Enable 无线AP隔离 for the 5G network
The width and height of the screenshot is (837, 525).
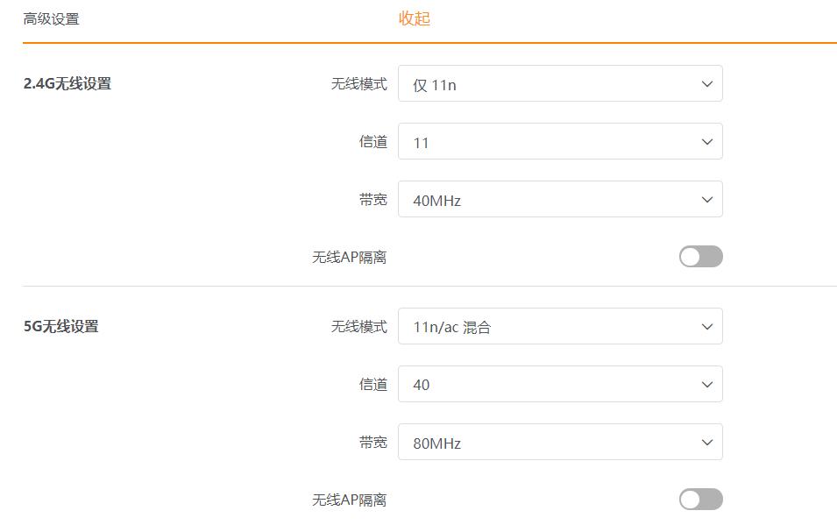pos(700,498)
